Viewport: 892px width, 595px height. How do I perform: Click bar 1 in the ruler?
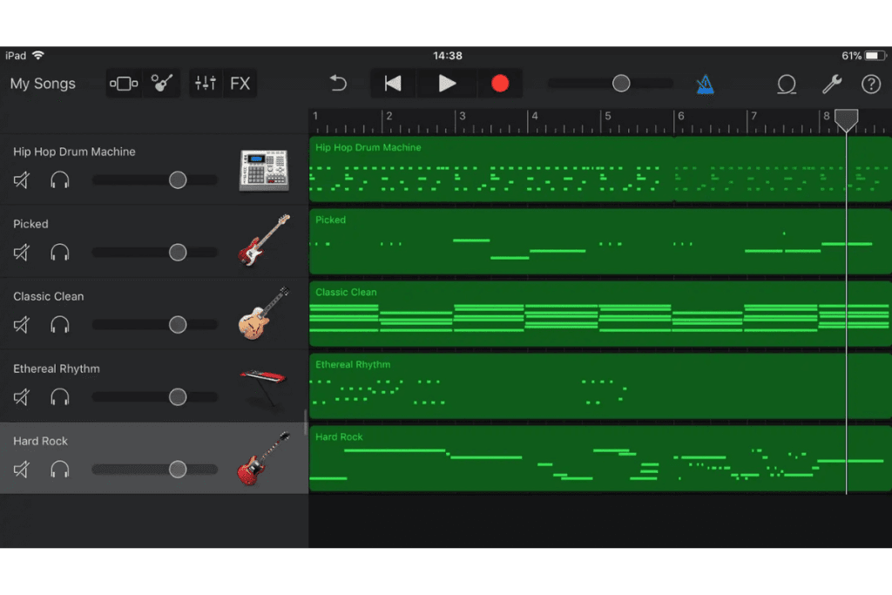point(315,116)
